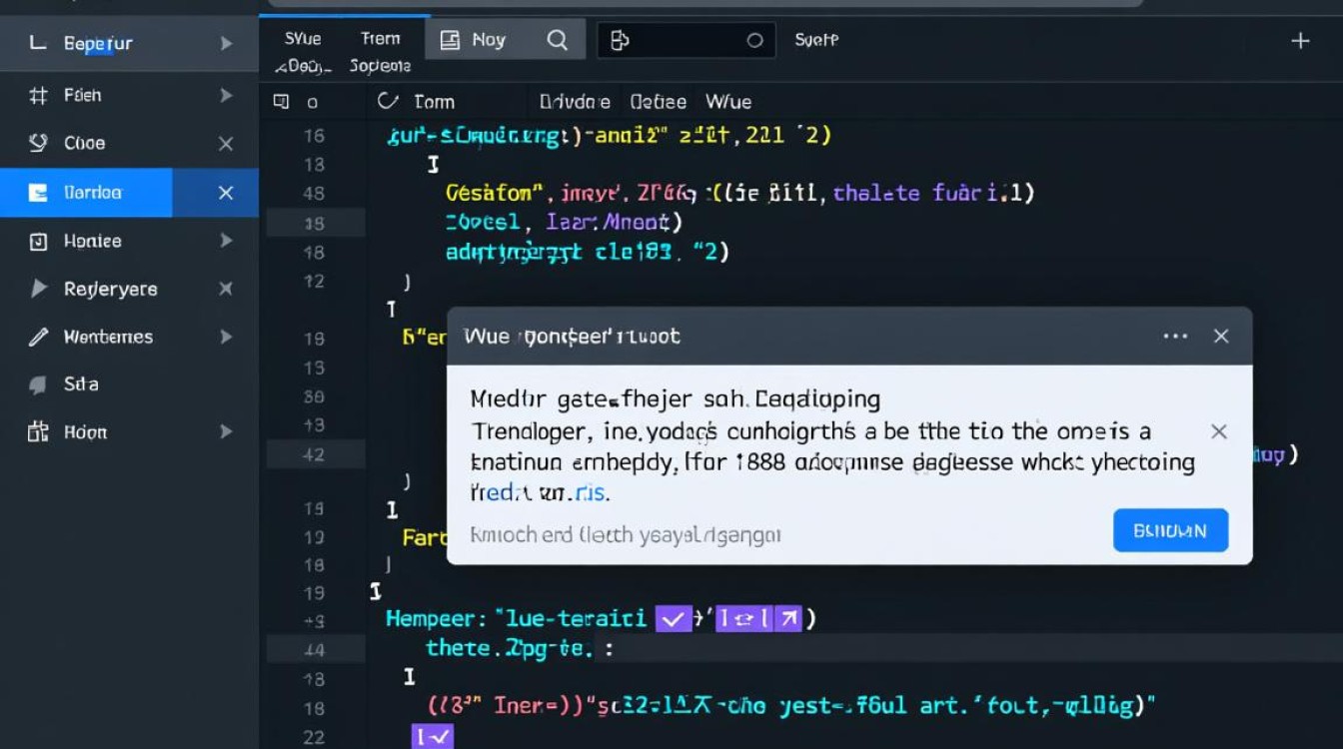
Task: Expand the Fden sidebar arrow
Action: click(226, 96)
